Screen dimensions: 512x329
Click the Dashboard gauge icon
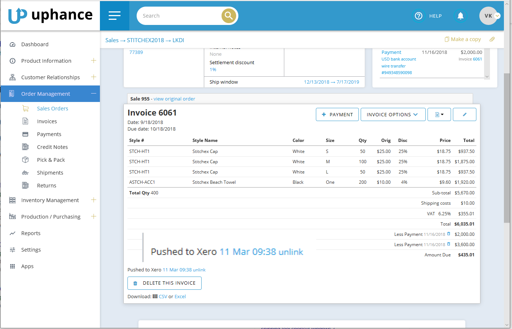pyautogui.click(x=12, y=44)
